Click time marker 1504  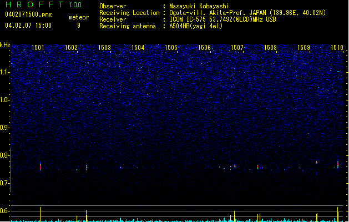point(138,48)
